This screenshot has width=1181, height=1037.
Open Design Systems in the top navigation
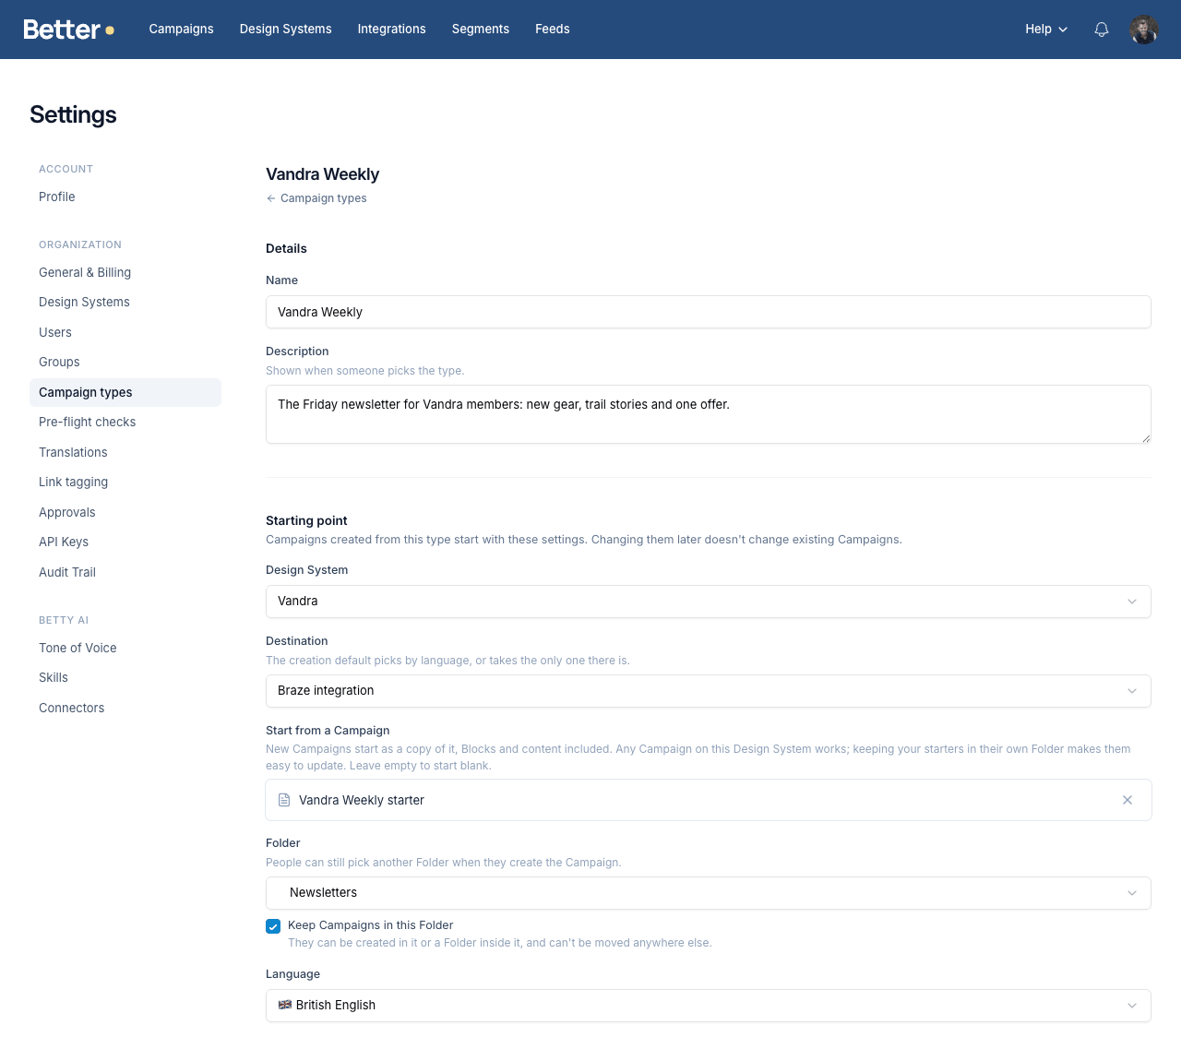point(286,30)
